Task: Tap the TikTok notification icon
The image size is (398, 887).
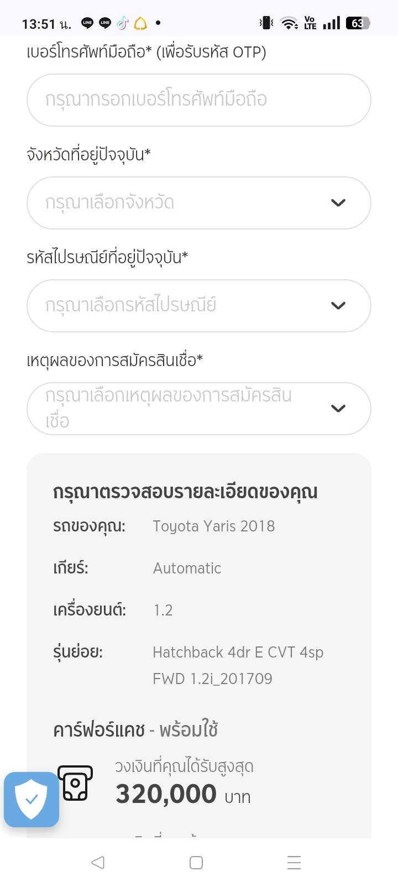Action: [123, 23]
